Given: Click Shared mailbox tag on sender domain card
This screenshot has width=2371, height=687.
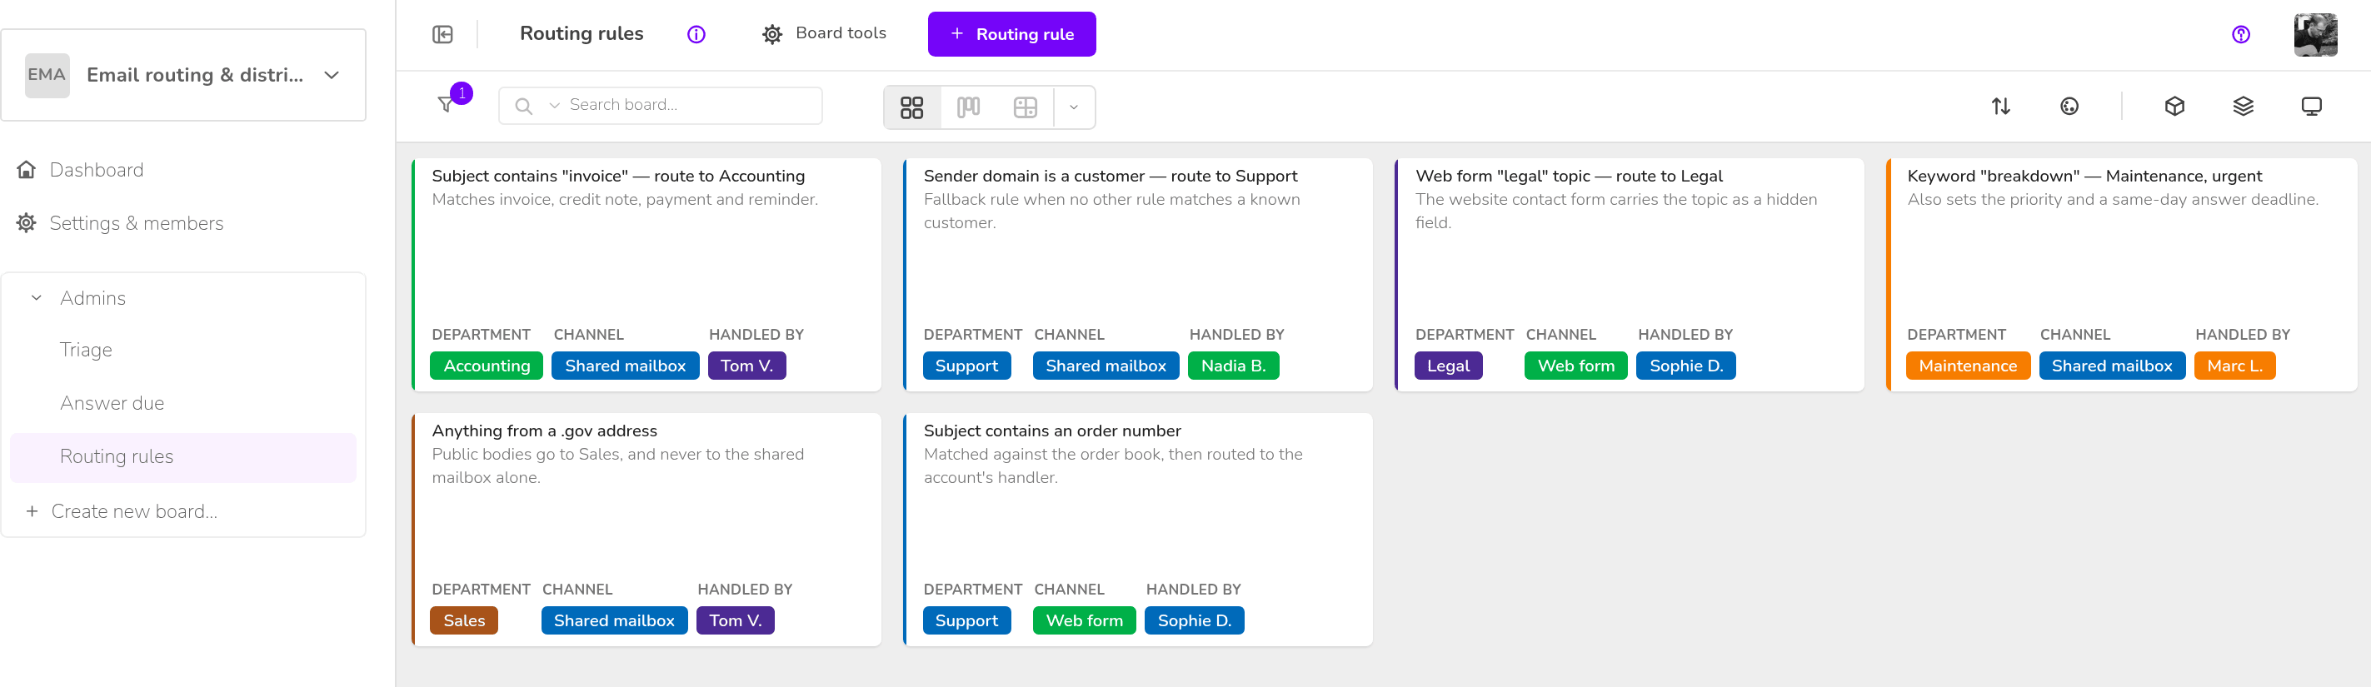Looking at the screenshot, I should (1106, 366).
